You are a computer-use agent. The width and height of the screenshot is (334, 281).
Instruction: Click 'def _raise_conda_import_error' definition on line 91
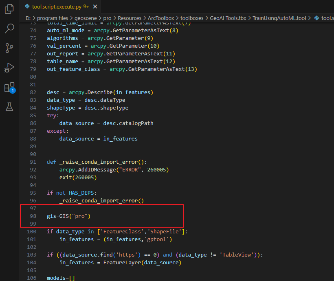[97, 162]
